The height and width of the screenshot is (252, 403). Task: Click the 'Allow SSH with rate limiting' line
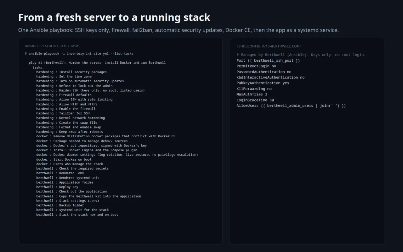click(74, 100)
